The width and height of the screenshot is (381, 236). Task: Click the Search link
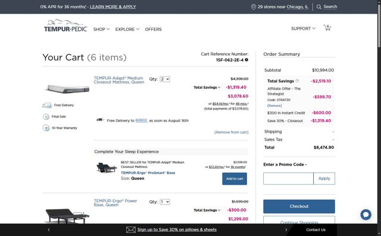(330, 7)
